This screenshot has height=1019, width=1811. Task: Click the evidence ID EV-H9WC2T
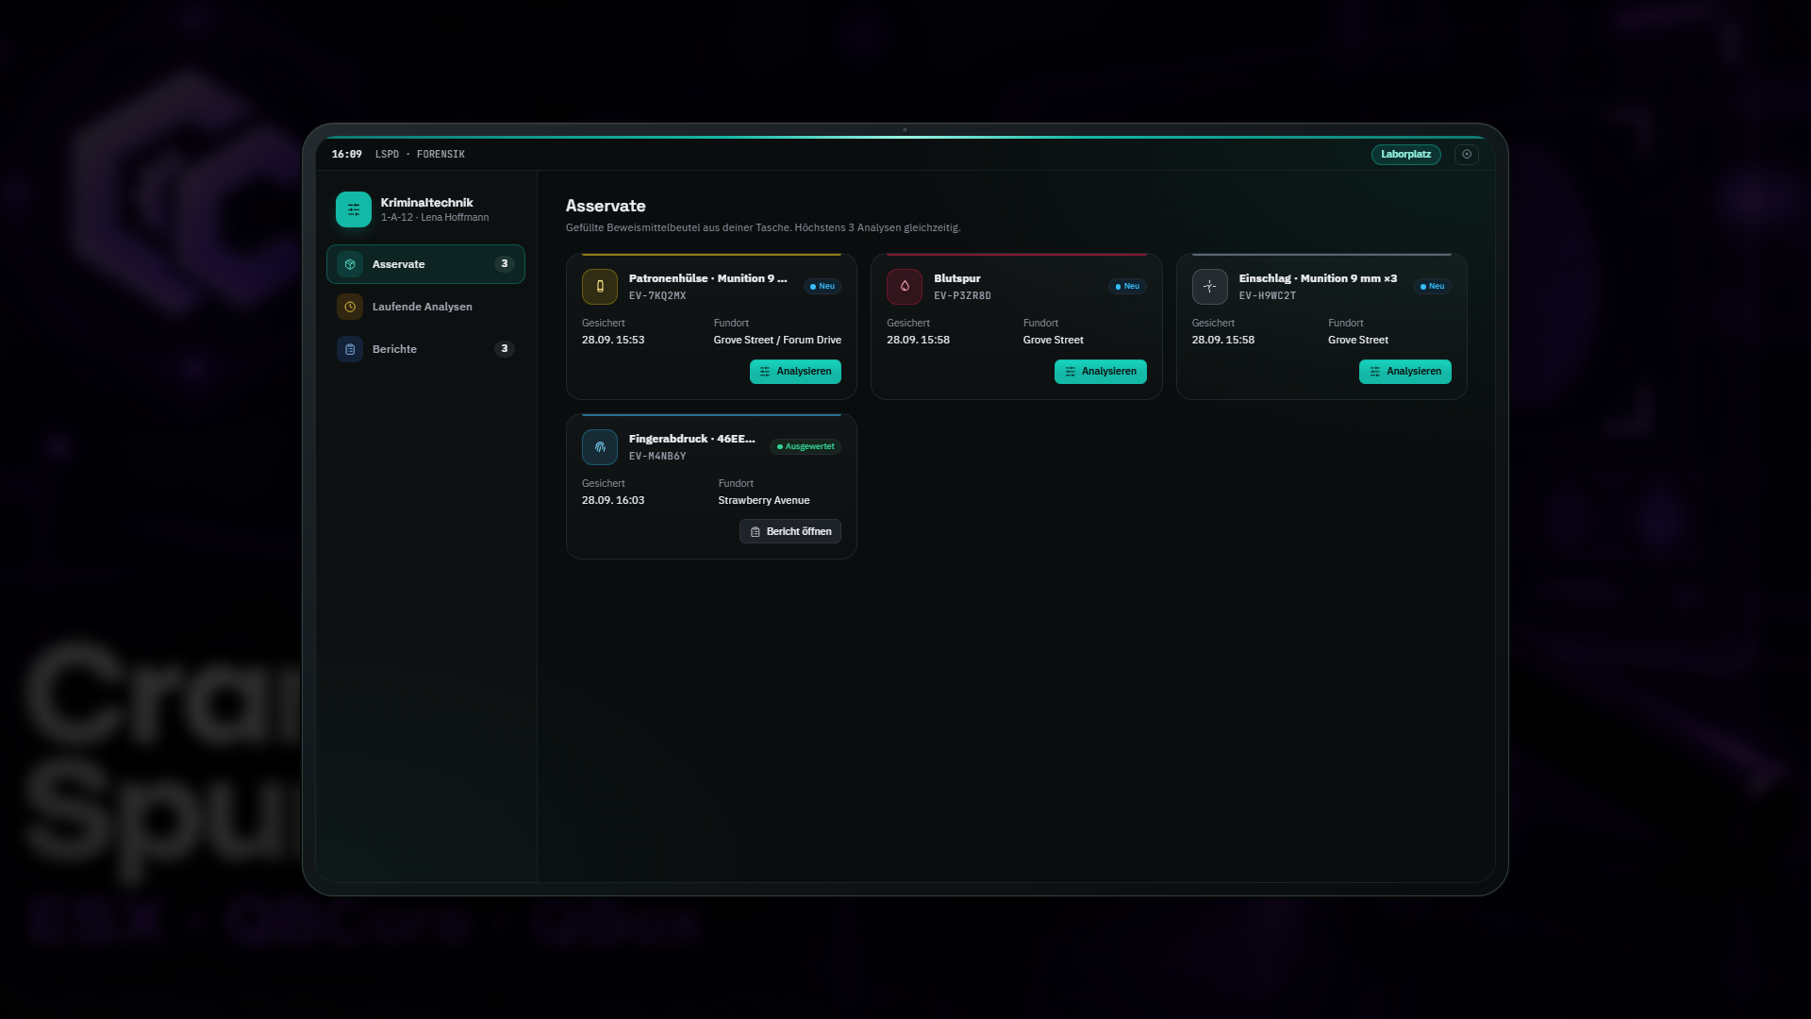point(1267,296)
